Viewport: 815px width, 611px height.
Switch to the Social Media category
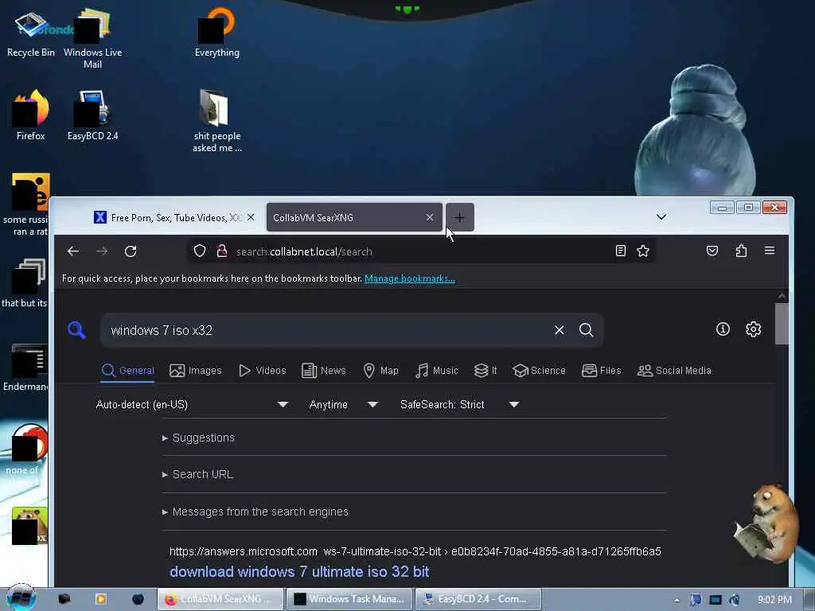click(674, 371)
